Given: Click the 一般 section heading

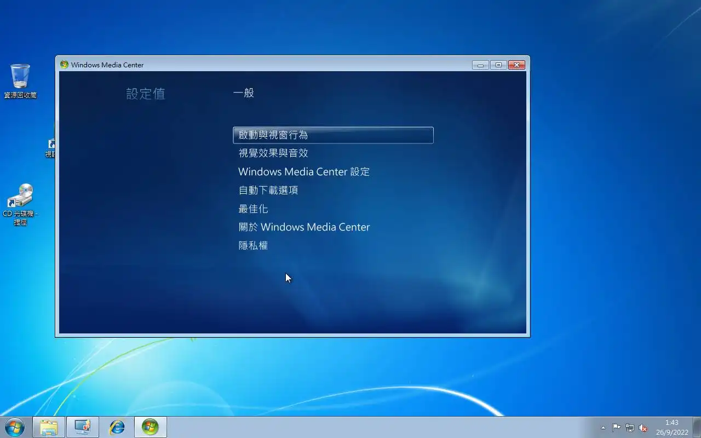Looking at the screenshot, I should [x=244, y=93].
